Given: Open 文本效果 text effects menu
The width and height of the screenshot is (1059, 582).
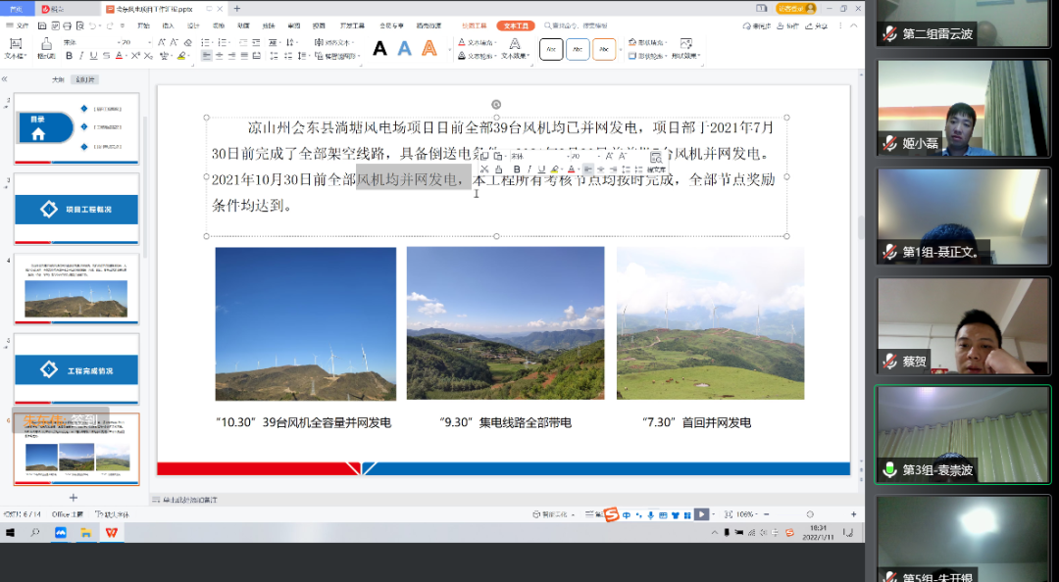Looking at the screenshot, I should coord(515,49).
